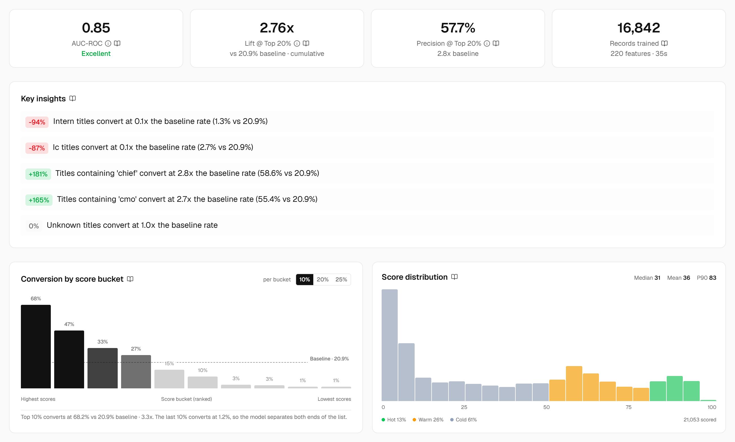Click the 'Score bucket (ranked)' axis label
This screenshot has width=735, height=442.
(x=186, y=399)
